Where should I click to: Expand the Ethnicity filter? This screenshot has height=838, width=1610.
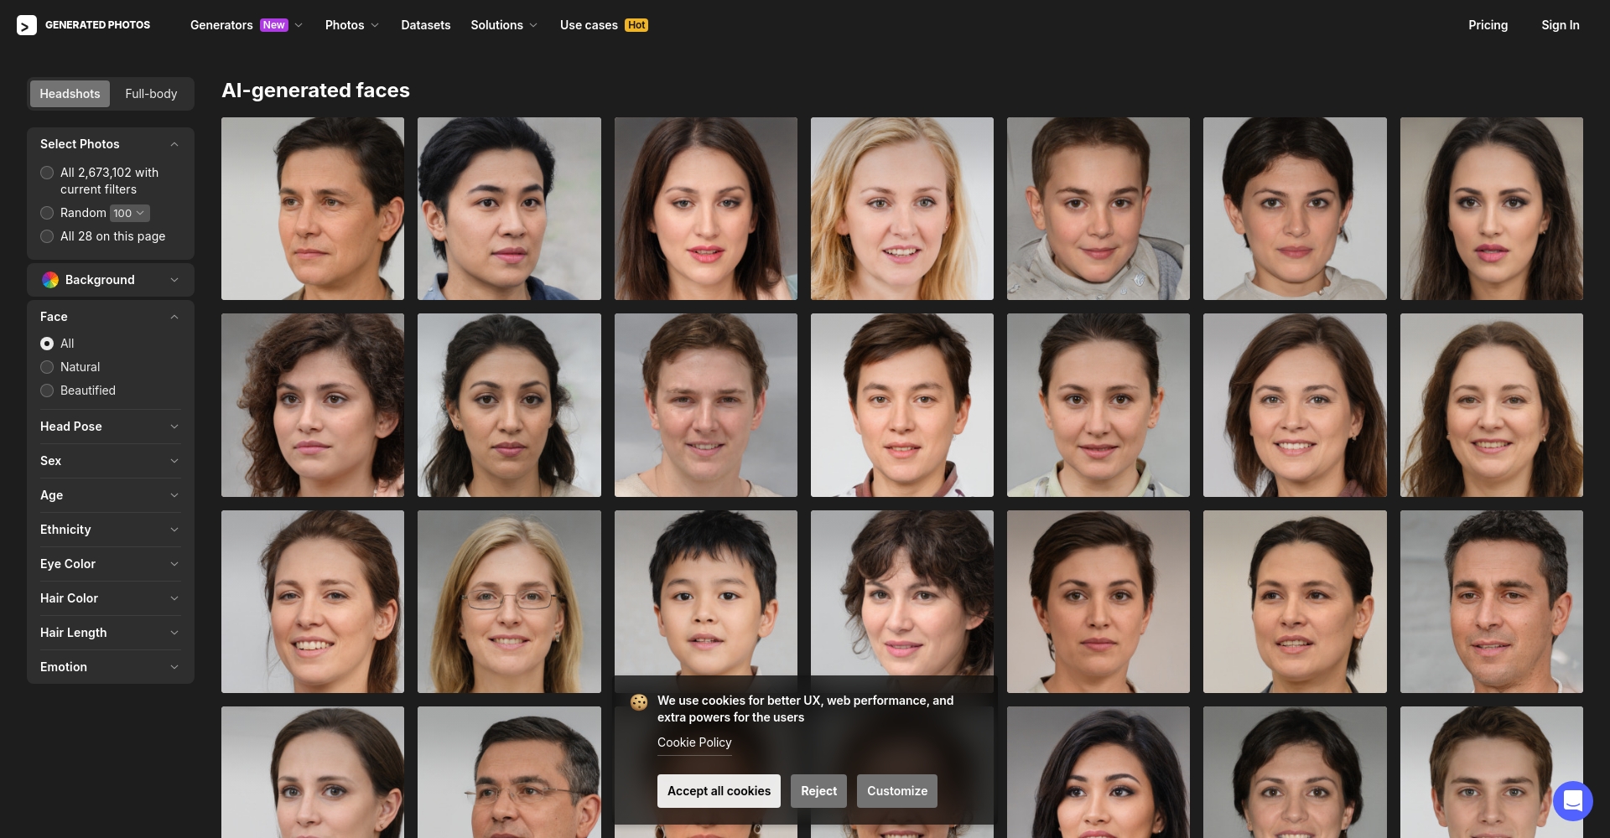click(110, 530)
